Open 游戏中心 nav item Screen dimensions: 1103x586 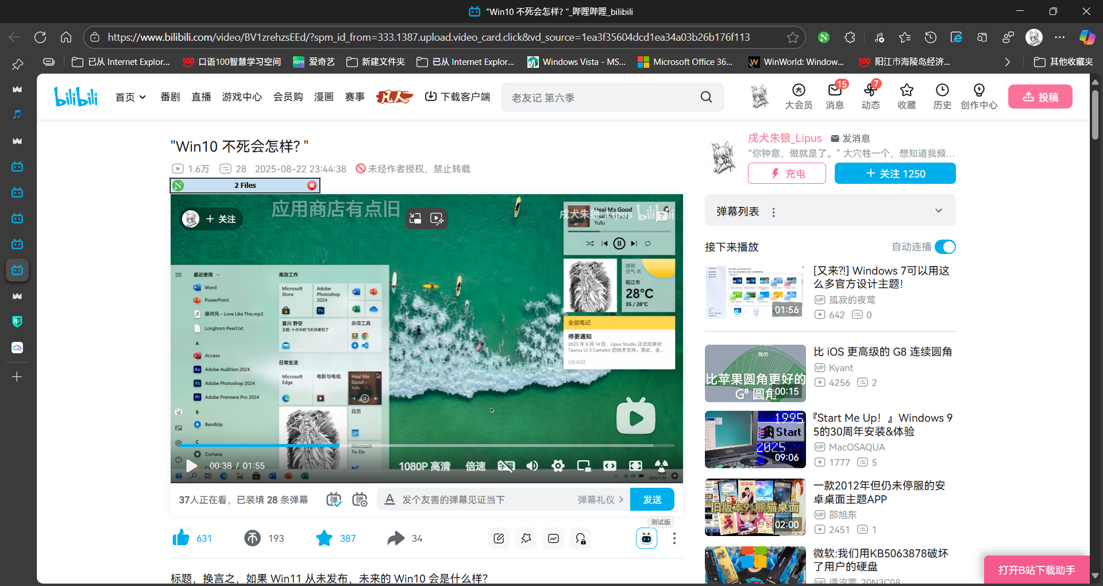click(x=242, y=97)
